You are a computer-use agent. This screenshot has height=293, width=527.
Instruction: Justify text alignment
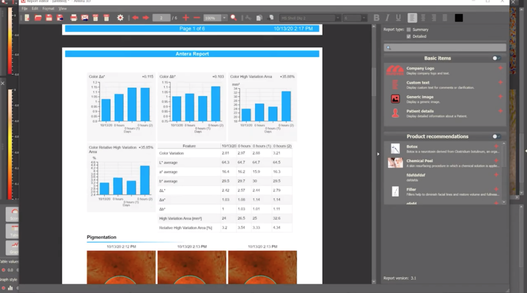(x=445, y=18)
